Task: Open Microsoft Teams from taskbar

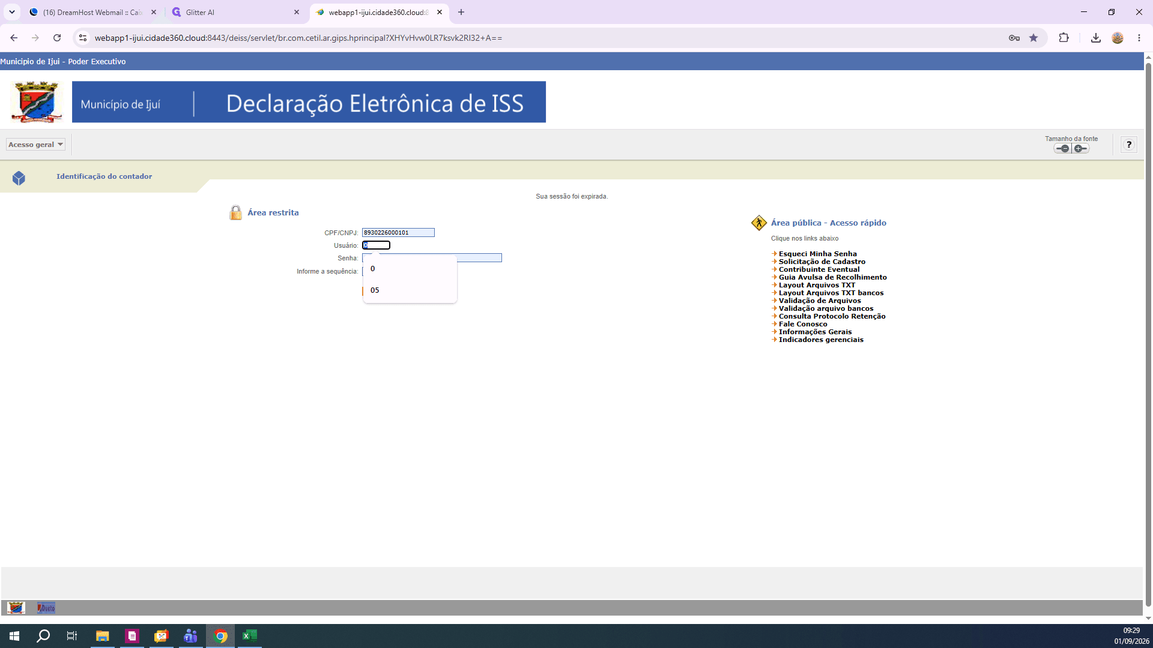Action: [x=190, y=636]
